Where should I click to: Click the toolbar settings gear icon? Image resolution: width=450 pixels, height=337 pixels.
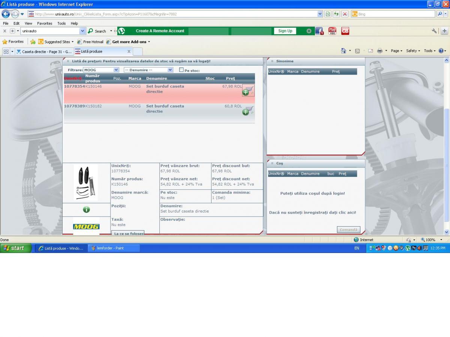tap(309, 31)
